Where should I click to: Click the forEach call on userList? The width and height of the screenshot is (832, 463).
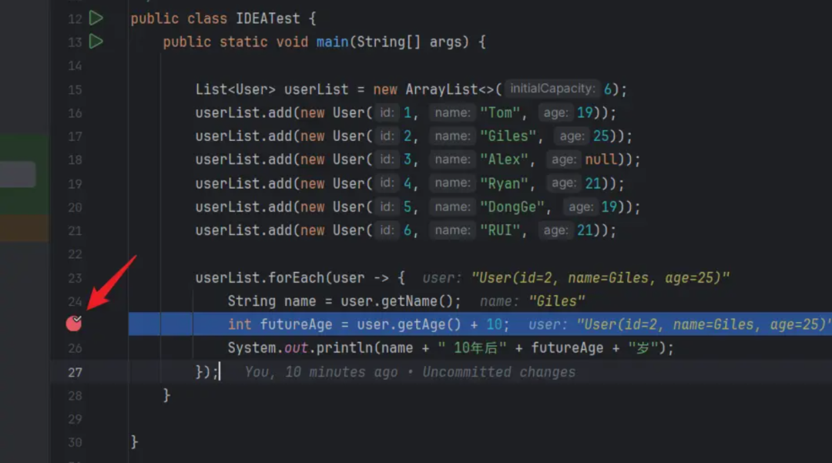[x=296, y=278]
